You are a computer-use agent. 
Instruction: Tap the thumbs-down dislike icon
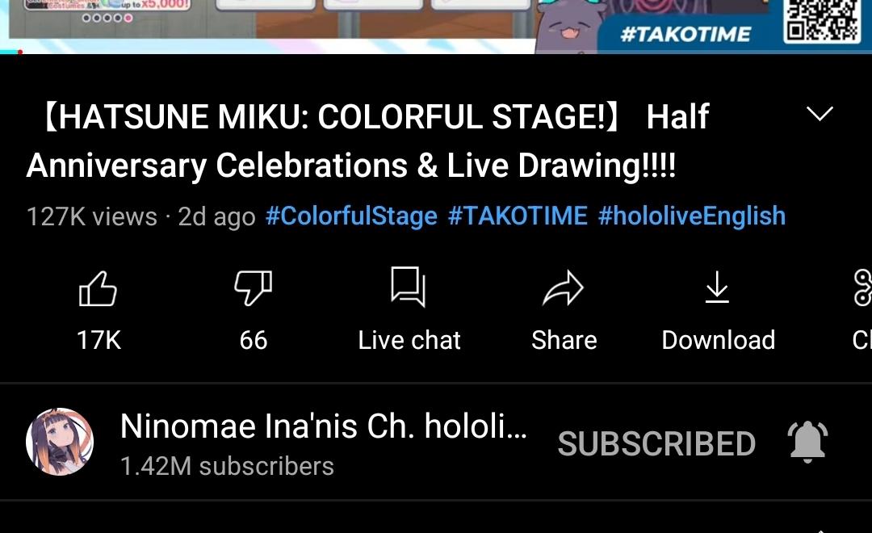pyautogui.click(x=253, y=288)
